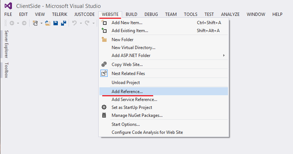Open the Server Explorer side tab
The width and height of the screenshot is (293, 154).
(6, 44)
